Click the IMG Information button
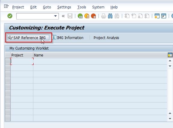173x128 pixels. point(68,38)
